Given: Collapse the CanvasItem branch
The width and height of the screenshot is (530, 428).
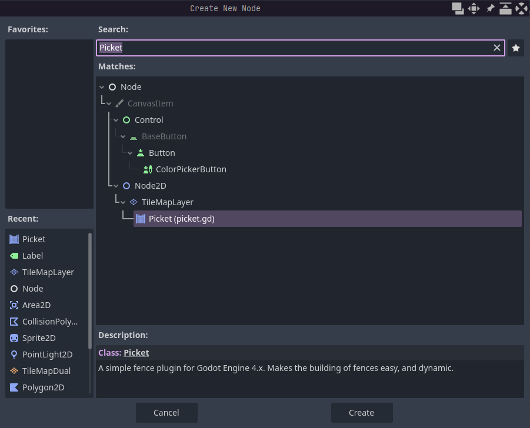Looking at the screenshot, I should (x=109, y=103).
